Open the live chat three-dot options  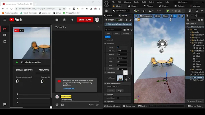99,27
